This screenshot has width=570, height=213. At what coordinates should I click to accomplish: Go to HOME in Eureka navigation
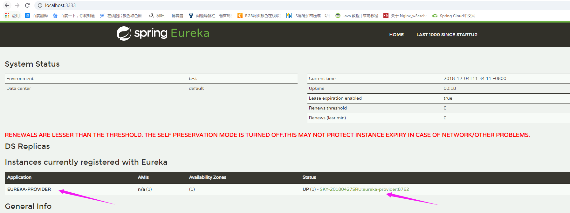(x=396, y=35)
